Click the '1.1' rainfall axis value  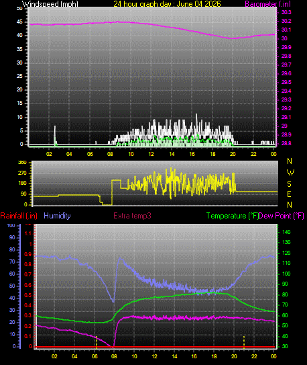[28, 233]
